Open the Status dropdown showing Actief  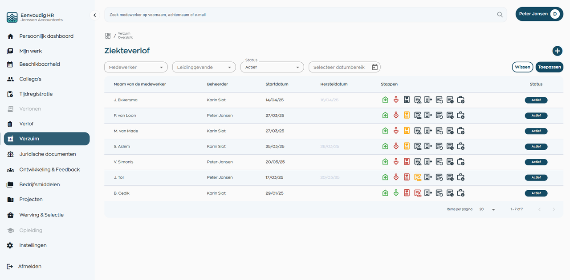pos(272,67)
